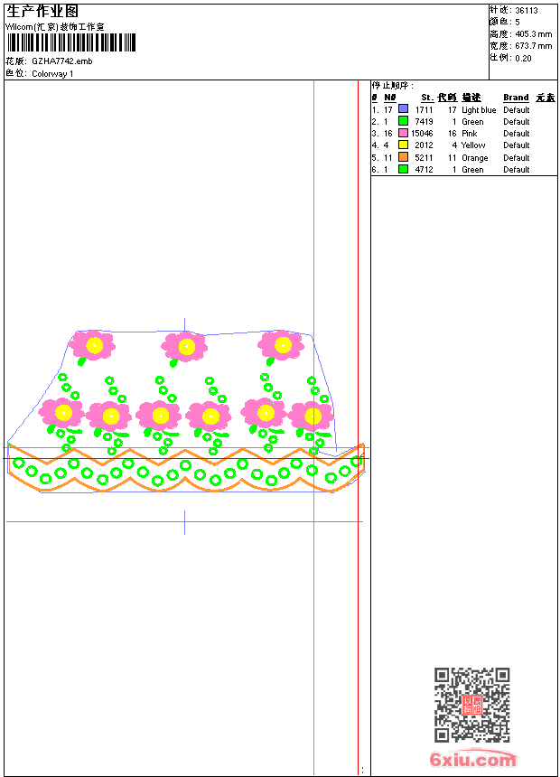The width and height of the screenshot is (560, 777).
Task: Click the scale value 0.20
Action: coord(523,59)
